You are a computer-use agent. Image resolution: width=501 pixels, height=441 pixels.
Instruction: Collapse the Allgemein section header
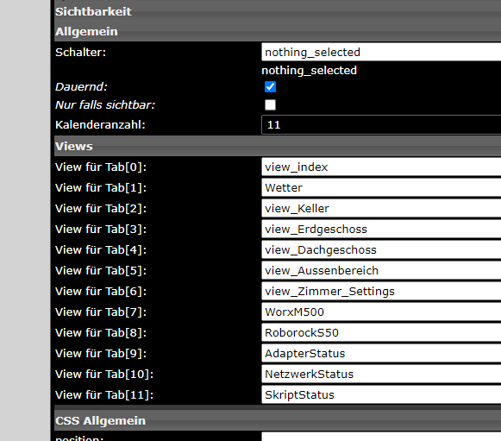tap(278, 31)
